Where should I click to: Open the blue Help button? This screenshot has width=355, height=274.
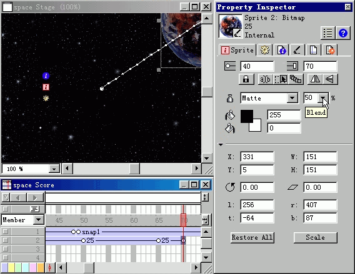(342, 33)
